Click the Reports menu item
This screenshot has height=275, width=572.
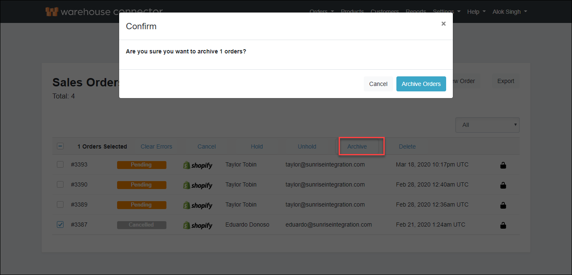click(416, 11)
